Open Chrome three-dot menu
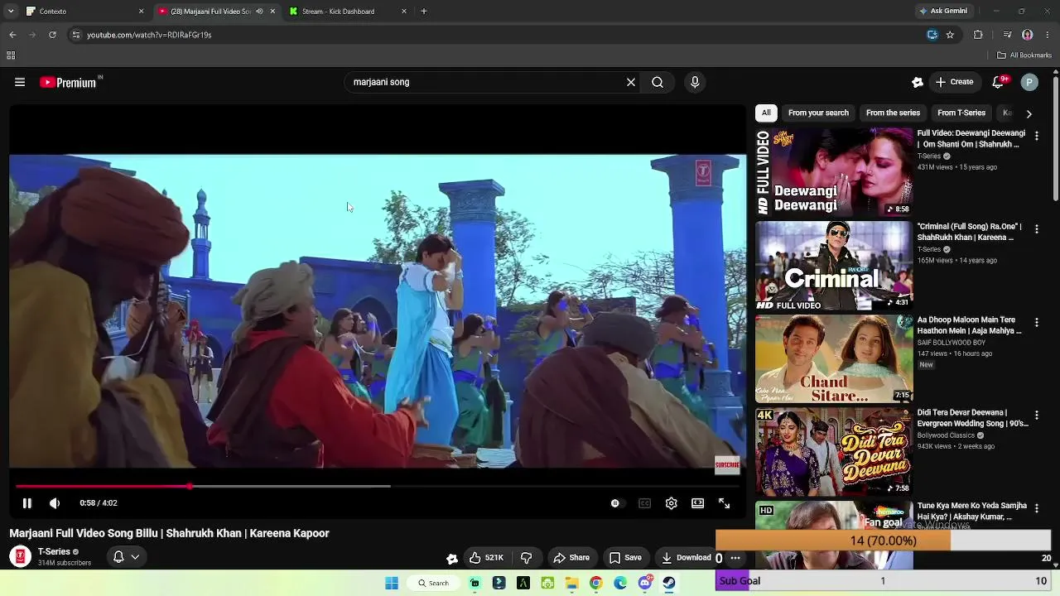Image resolution: width=1060 pixels, height=596 pixels. pyautogui.click(x=1048, y=35)
